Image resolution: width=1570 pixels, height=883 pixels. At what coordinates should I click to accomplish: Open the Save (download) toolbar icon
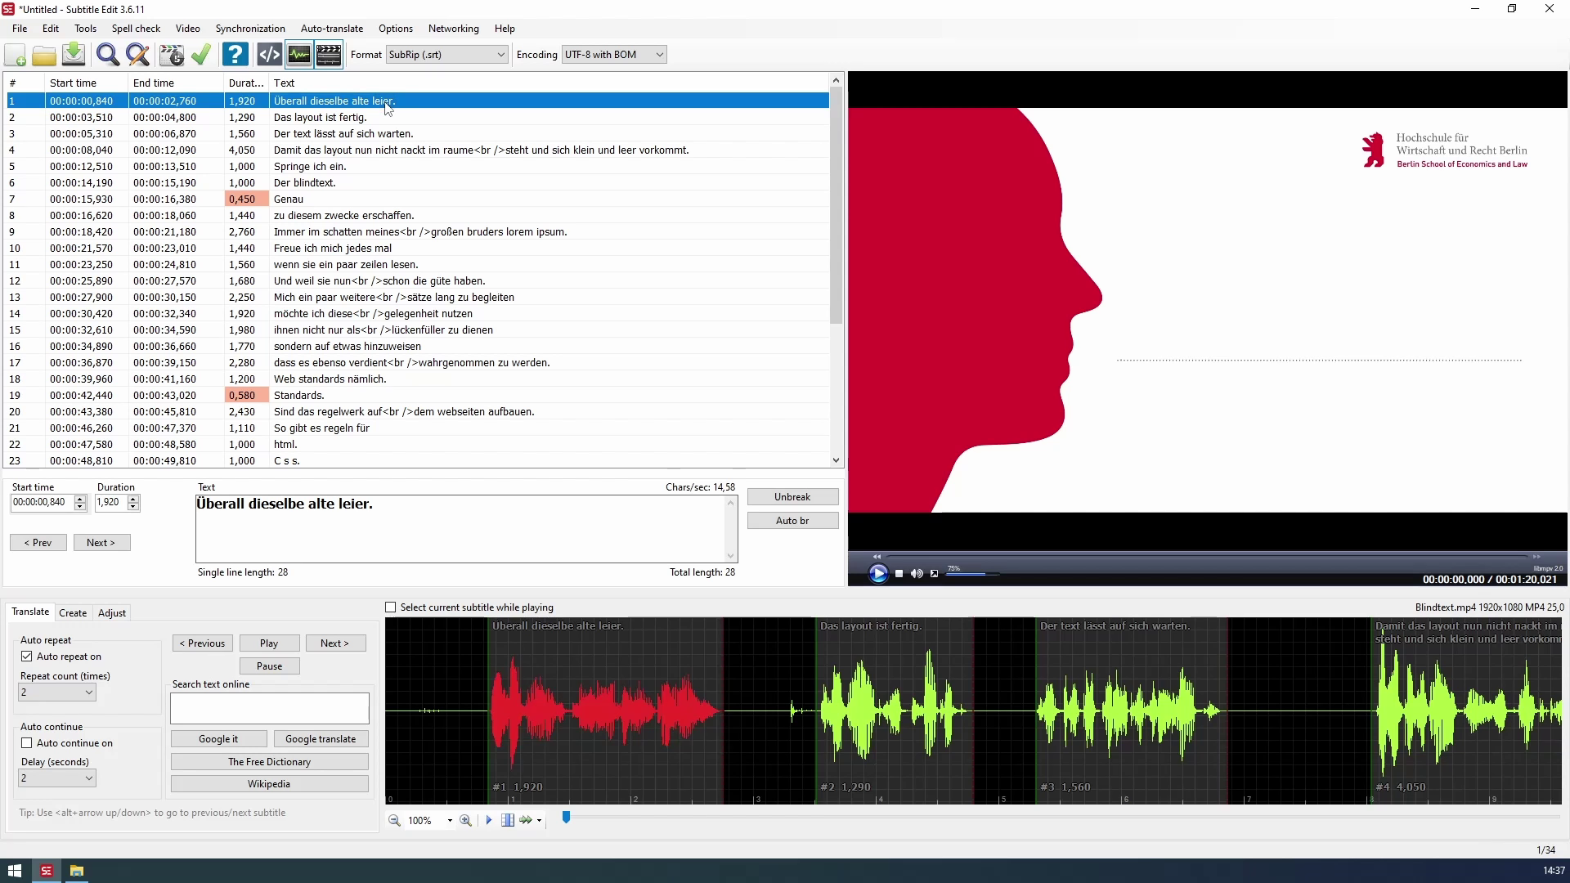point(74,55)
